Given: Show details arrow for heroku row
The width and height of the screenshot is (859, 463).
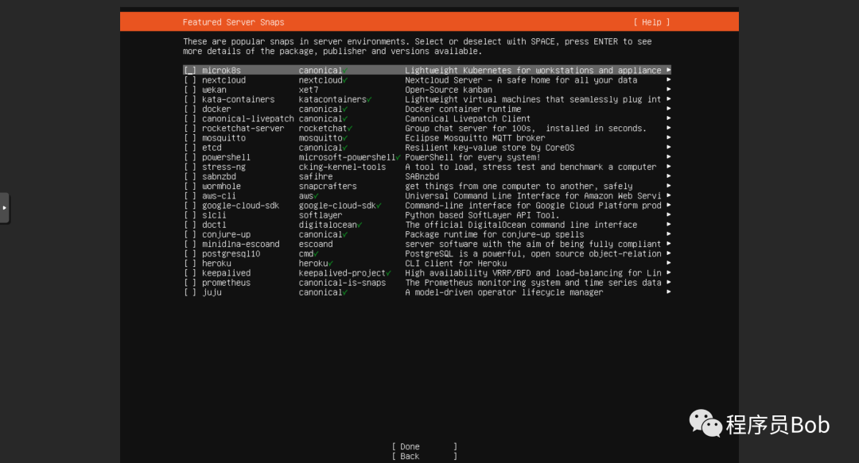Looking at the screenshot, I should [668, 263].
